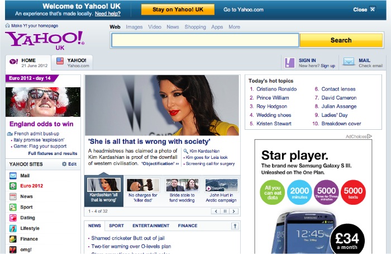Click Stay on Yahoo! UK button
This screenshot has height=254, width=391.
click(178, 10)
